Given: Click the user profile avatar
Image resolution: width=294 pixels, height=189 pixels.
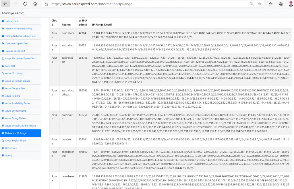Looking at the screenshot, I should [289, 4].
